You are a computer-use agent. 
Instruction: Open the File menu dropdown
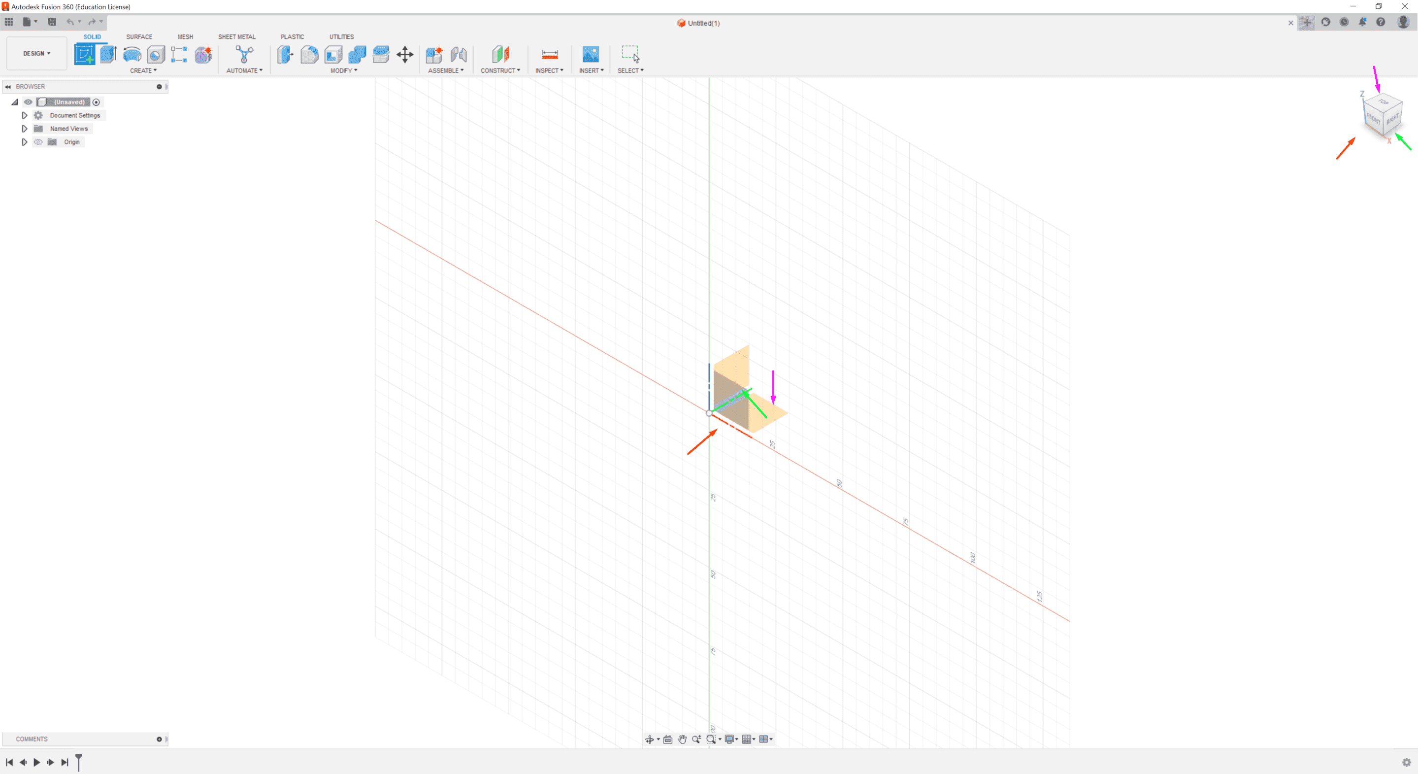point(30,22)
